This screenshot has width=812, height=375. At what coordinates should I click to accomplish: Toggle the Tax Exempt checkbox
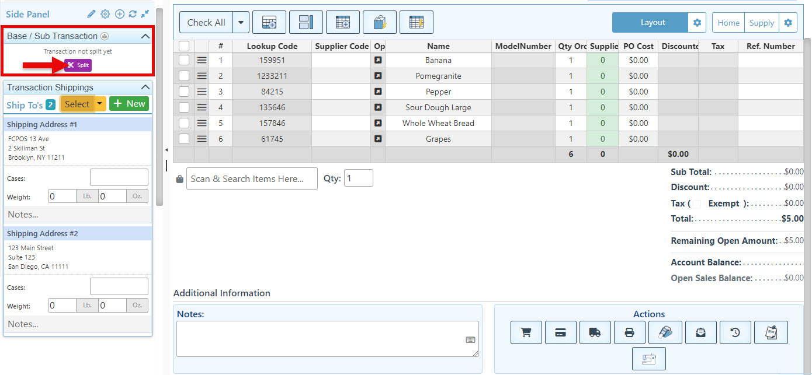coord(696,204)
